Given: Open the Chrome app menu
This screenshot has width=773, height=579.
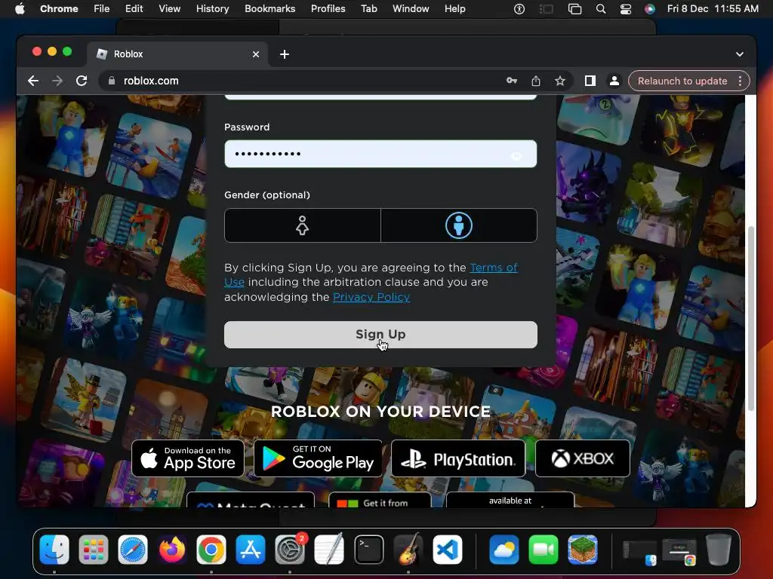Looking at the screenshot, I should 59,8.
